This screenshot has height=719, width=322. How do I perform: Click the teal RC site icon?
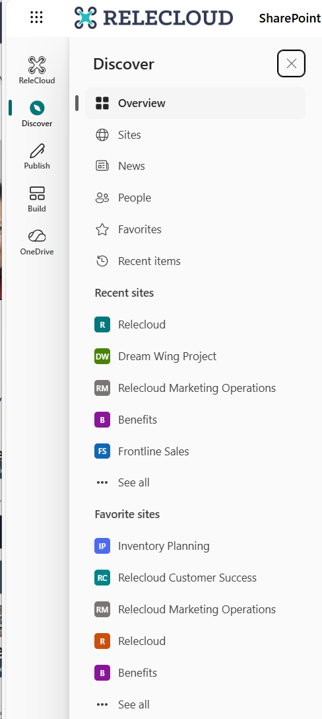[x=102, y=578]
